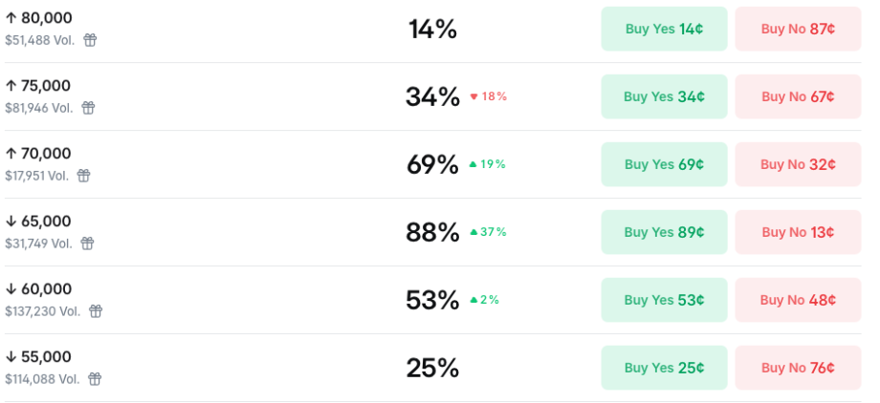Click Buy Yes 53¢ button
Screen dimensions: 880x403
click(664, 300)
